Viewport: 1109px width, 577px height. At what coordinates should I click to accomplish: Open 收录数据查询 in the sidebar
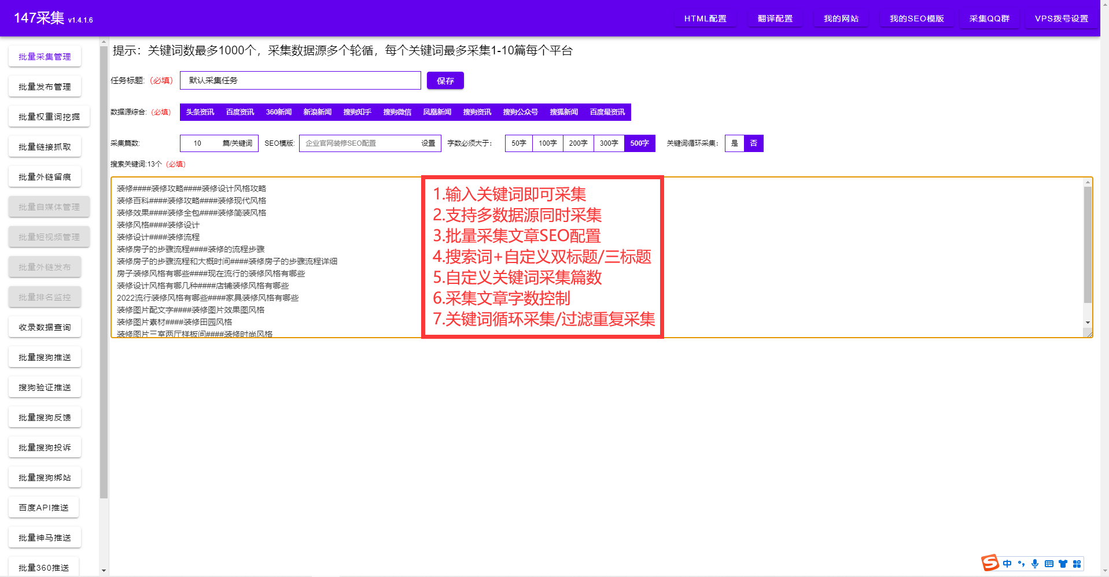tap(45, 327)
